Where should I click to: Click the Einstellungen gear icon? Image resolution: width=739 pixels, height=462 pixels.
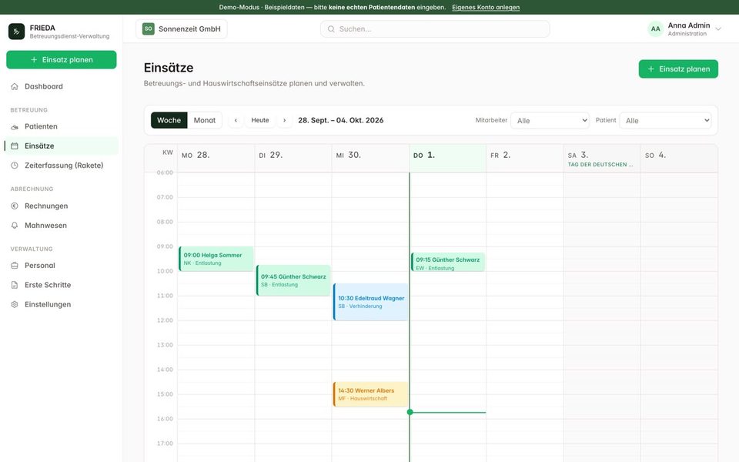(15, 305)
